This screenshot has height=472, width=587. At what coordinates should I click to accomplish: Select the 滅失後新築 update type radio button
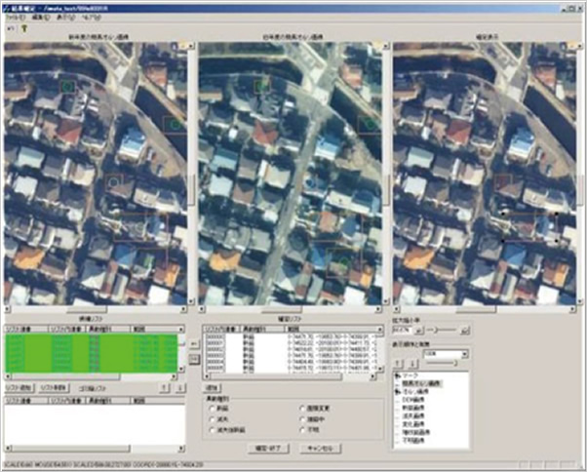(x=213, y=430)
